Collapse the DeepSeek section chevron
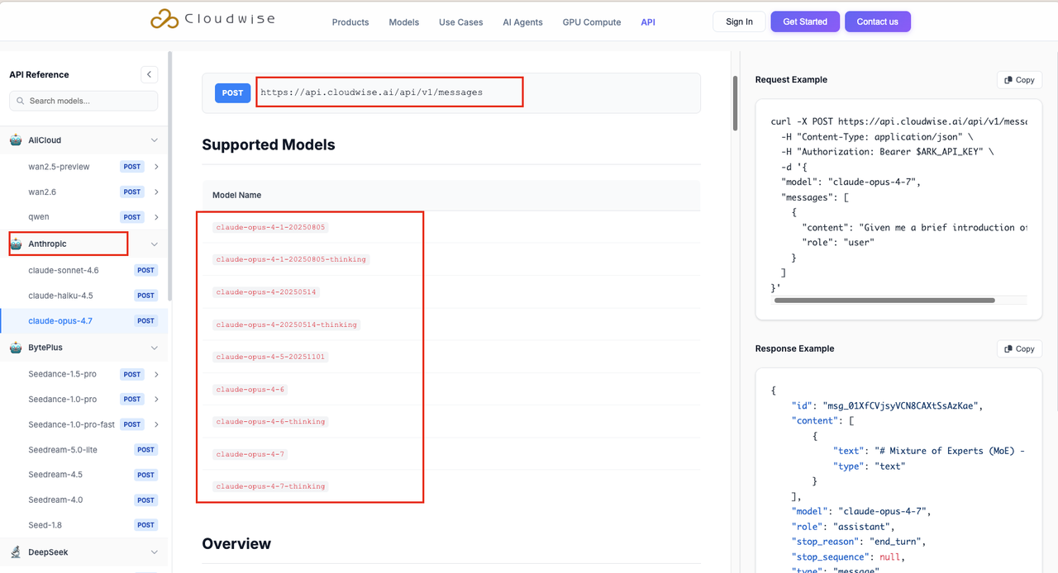The image size is (1058, 573). pos(154,552)
